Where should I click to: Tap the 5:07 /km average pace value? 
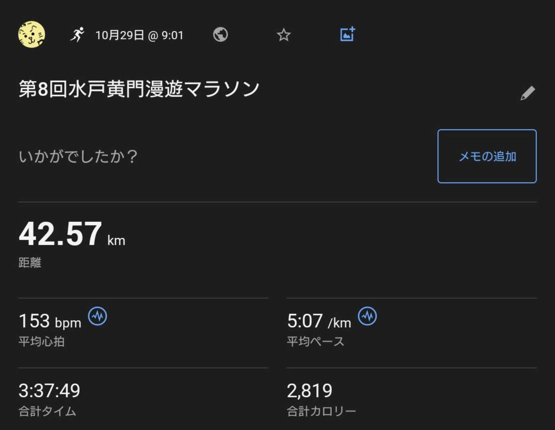click(x=319, y=321)
